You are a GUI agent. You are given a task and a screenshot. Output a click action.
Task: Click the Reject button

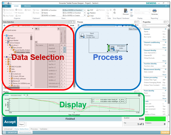coord(22,124)
